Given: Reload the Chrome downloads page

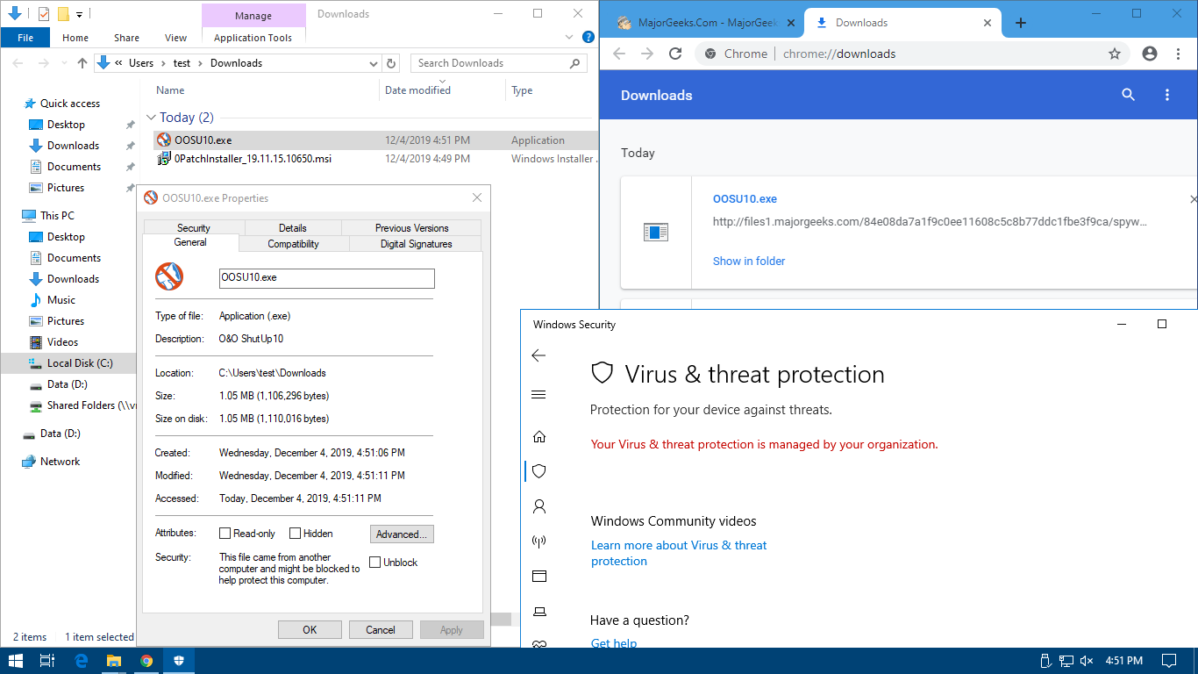Looking at the screenshot, I should [675, 54].
